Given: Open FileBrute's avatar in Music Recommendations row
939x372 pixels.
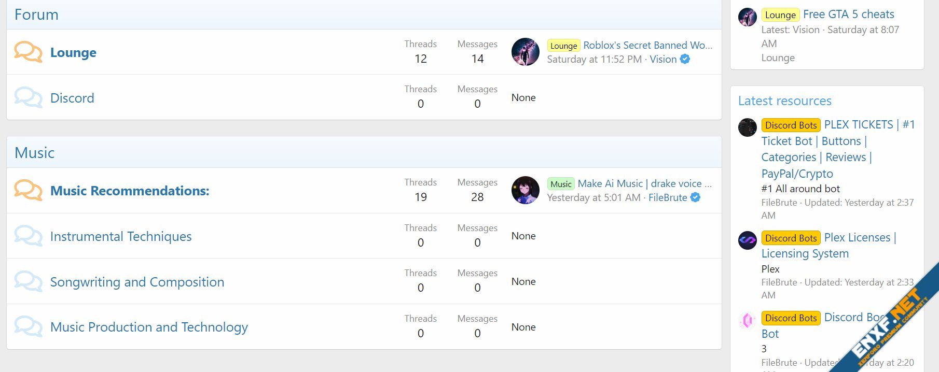Looking at the screenshot, I should 526,190.
